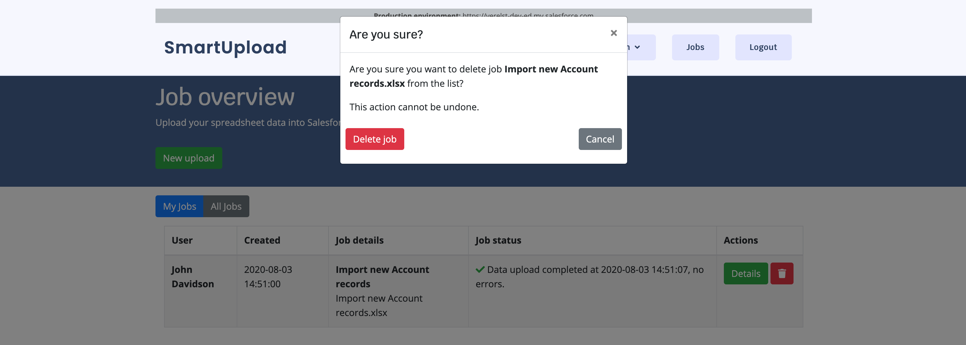966x345 pixels.
Task: Click the Actions column header
Action: coord(740,240)
